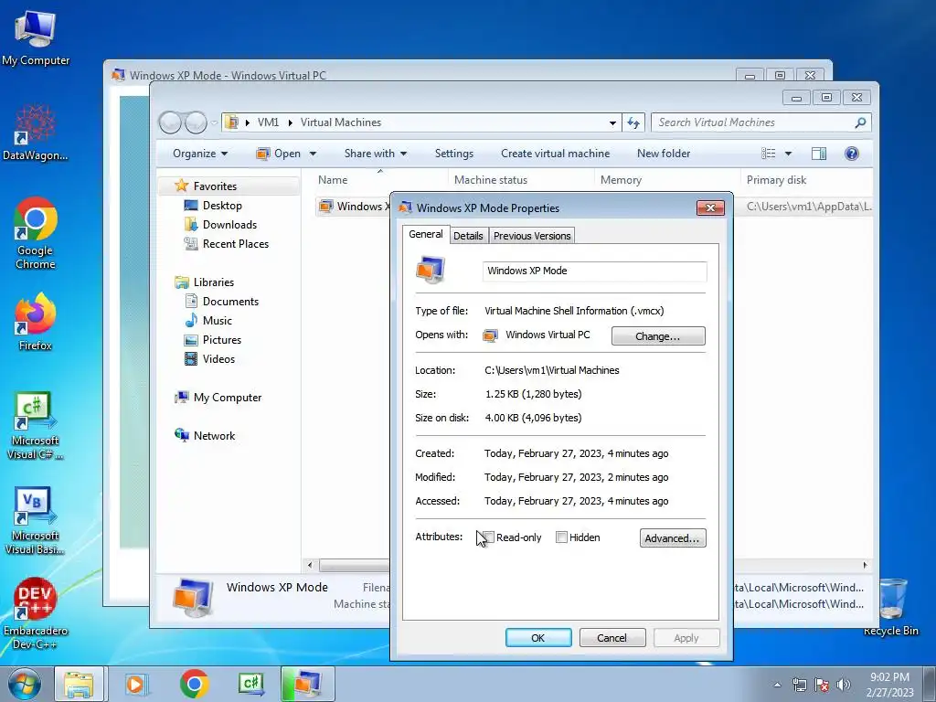The width and height of the screenshot is (936, 702).
Task: Open Explorer help question-mark icon
Action: [852, 154]
